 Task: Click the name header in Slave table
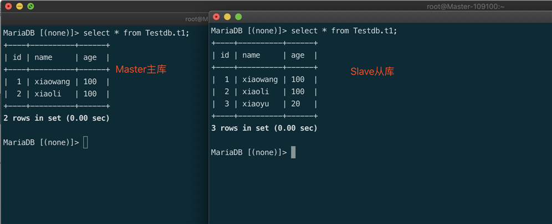[x=252, y=55]
